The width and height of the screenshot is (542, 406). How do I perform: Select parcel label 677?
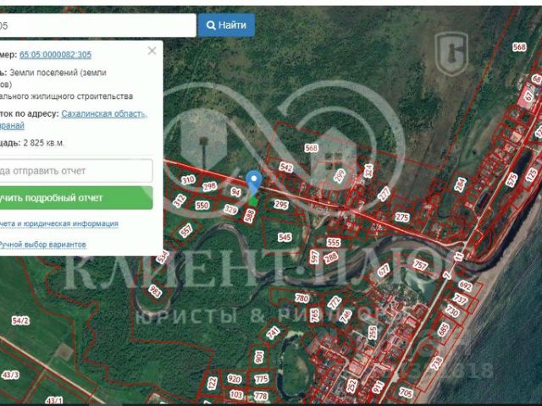click(x=384, y=270)
